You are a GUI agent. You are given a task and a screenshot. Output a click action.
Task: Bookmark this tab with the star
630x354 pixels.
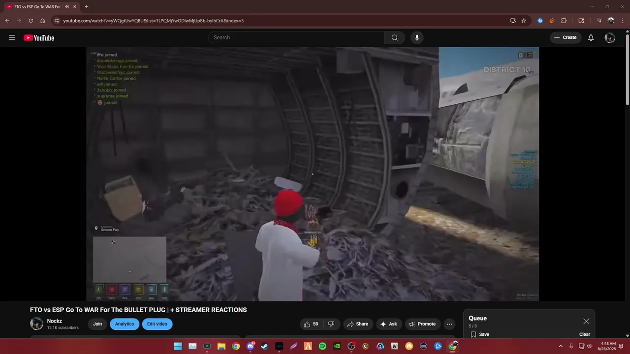524,21
